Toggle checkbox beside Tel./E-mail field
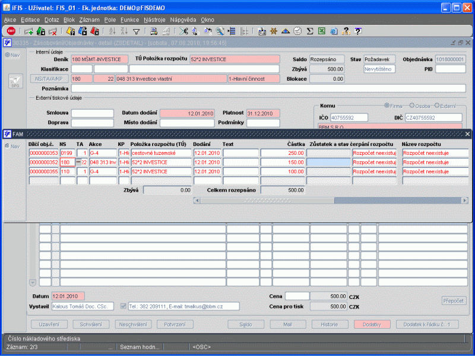Screen dimensions: 475x356 [x=123, y=306]
